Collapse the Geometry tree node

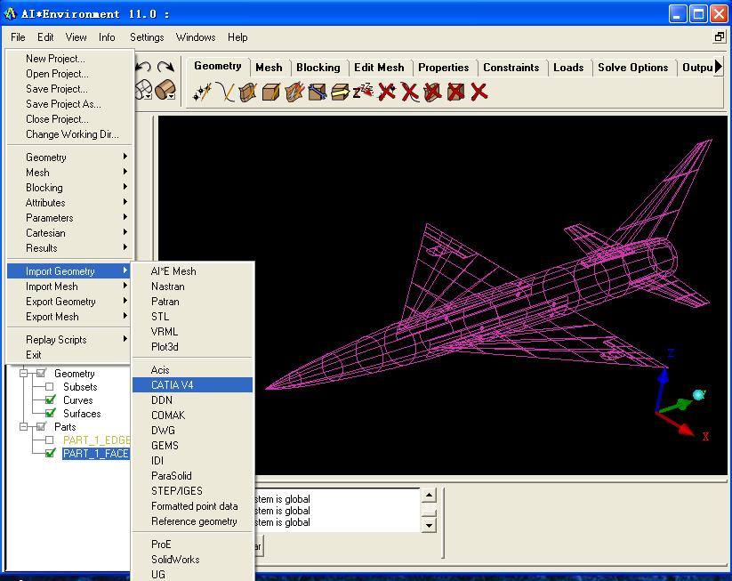[x=23, y=373]
